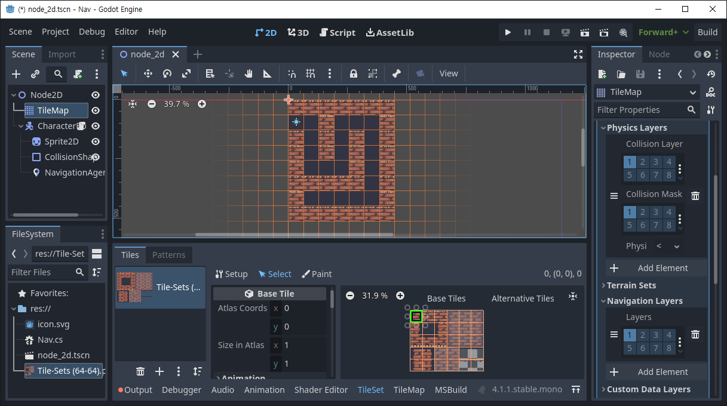727x406 pixels.
Task: Enable bit 2 in Collision Layer
Action: tap(643, 162)
